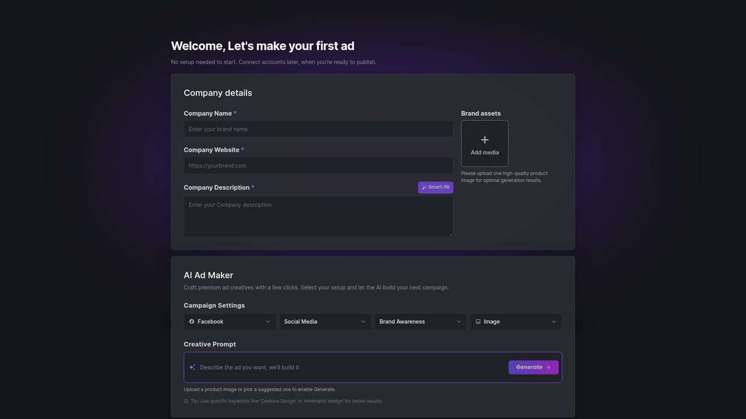Focus the Company Website input field
Screen dimensions: 746x419
click(x=318, y=165)
